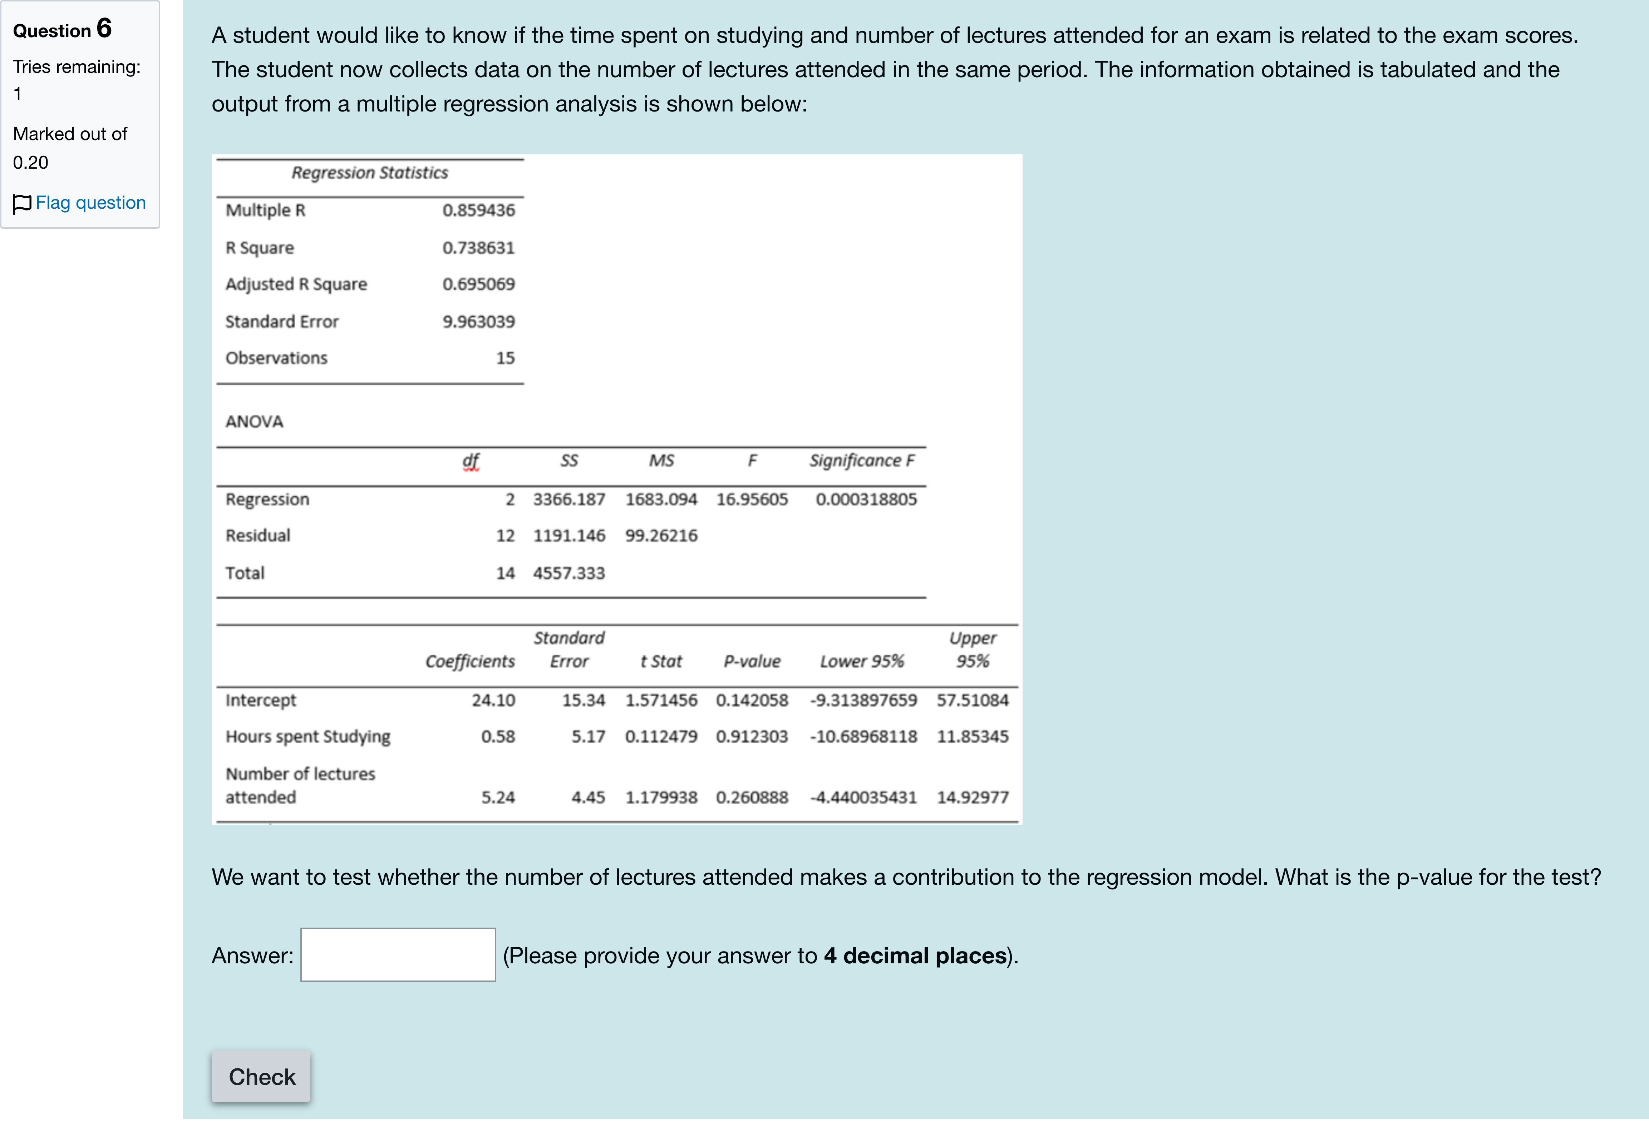
Task: Select the Multiple R value 0.859436
Action: [x=478, y=210]
